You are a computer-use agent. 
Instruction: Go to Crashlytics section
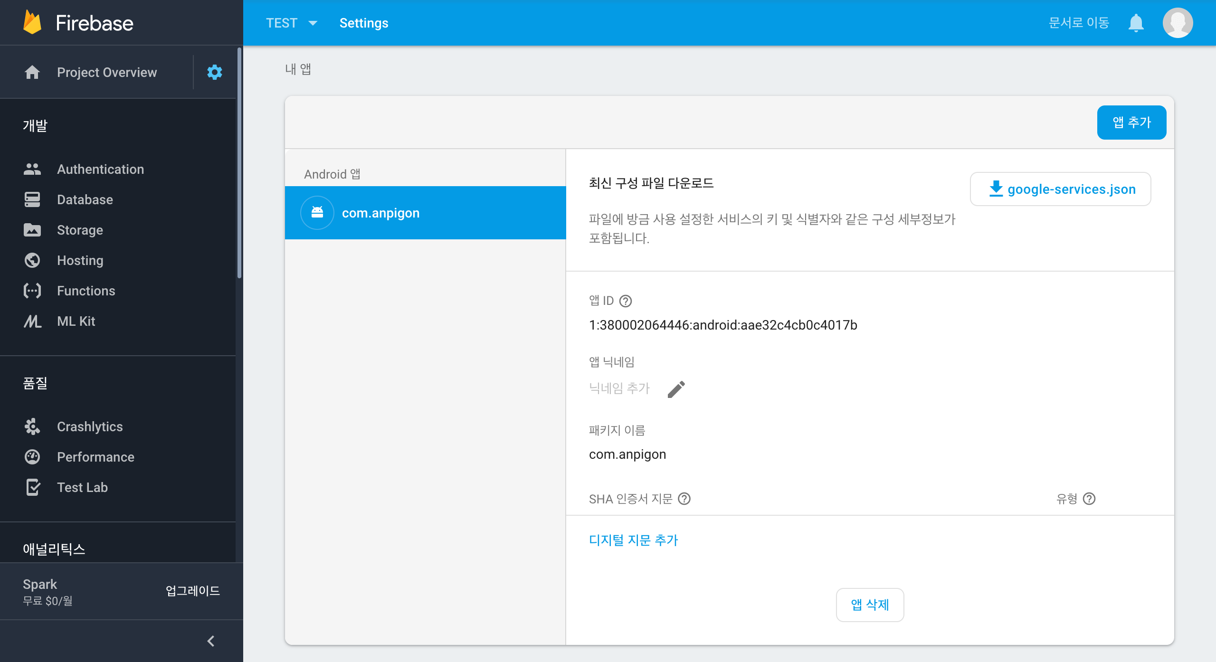[x=90, y=426]
